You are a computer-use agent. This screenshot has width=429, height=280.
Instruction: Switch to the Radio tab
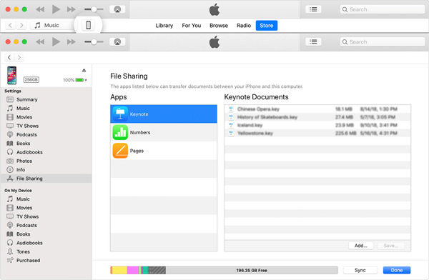coord(244,26)
